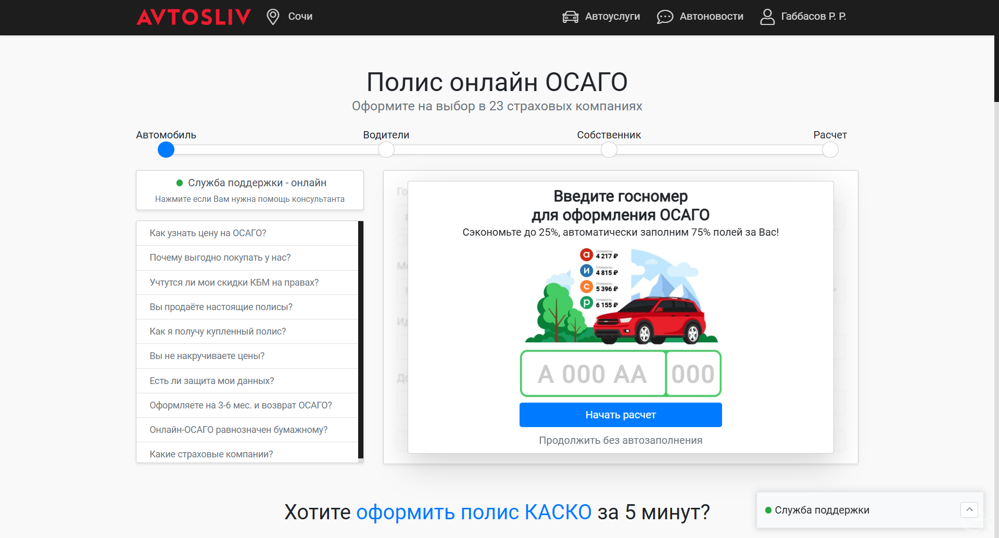Click the chat bubble icon beside Автоновости
Viewport: 999px width, 538px height.
[664, 16]
